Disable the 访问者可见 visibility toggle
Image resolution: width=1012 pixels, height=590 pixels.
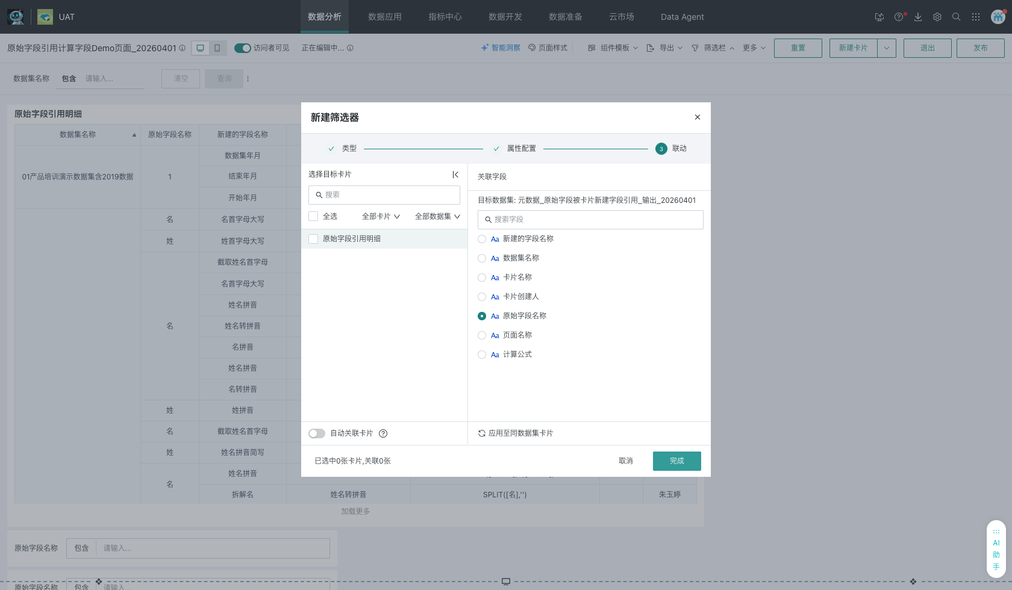(243, 48)
